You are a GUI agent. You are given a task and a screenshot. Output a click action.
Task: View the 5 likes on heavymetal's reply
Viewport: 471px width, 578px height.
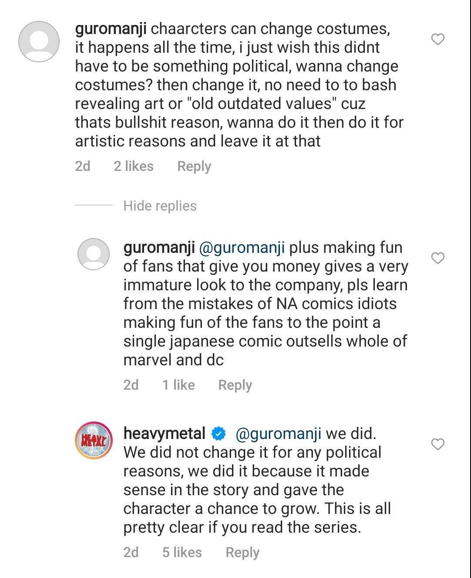click(182, 552)
